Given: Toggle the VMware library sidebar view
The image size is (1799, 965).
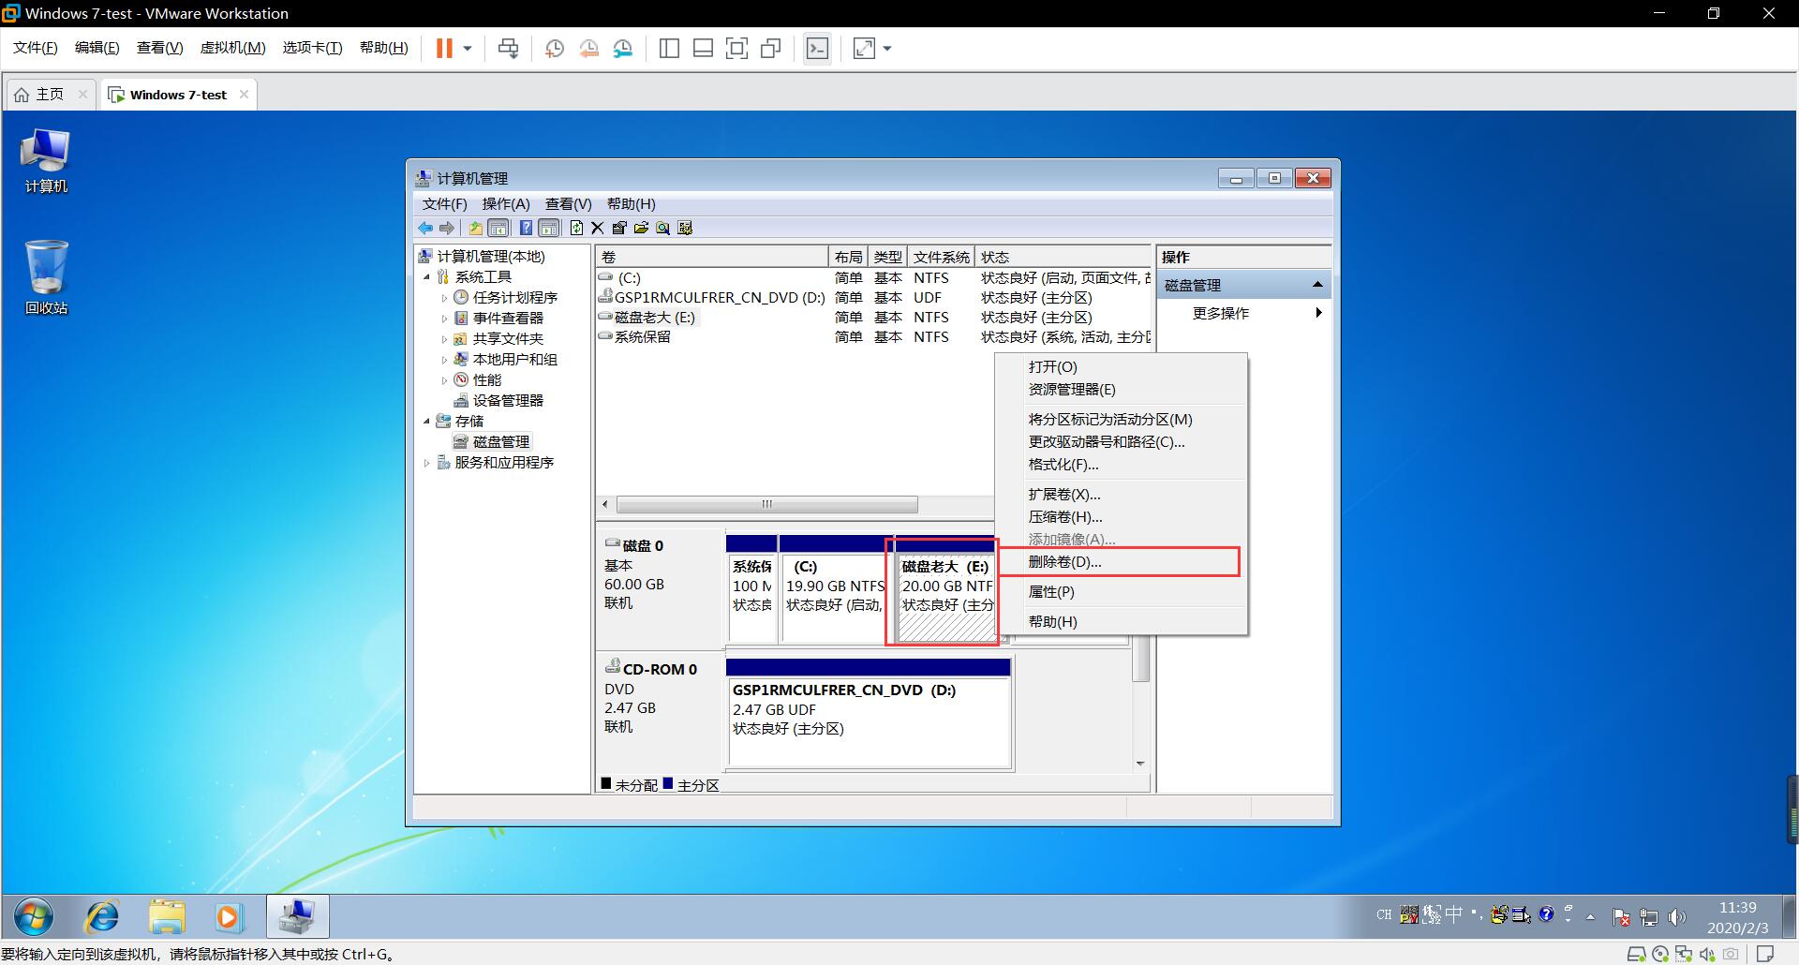Looking at the screenshot, I should coord(669,48).
